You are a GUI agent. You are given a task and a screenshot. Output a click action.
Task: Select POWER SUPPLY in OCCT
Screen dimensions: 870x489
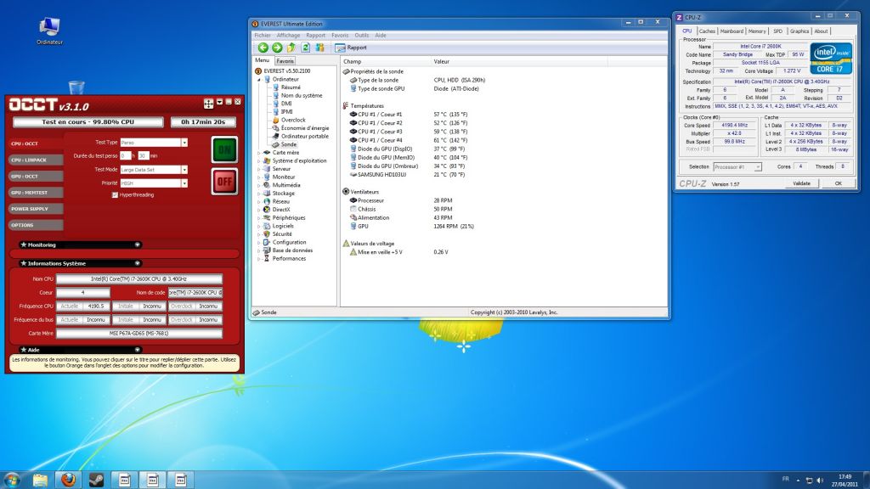36,209
